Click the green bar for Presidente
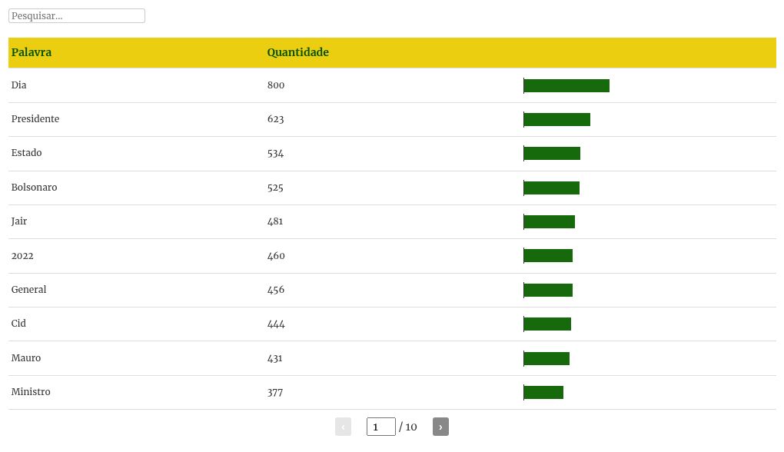 [556, 119]
